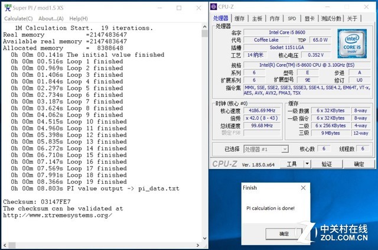
Task: Click the Super PI horizontal scroll right arrow
Action: click(198, 245)
